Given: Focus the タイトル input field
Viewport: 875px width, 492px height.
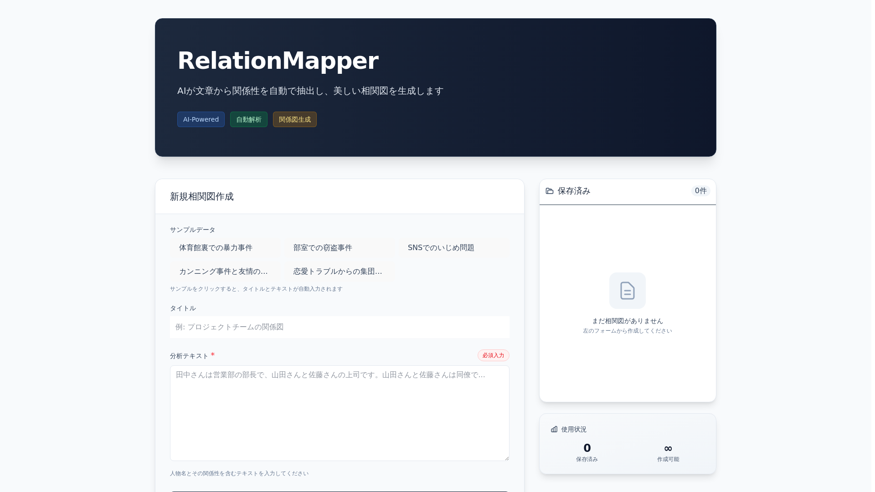Looking at the screenshot, I should tap(340, 327).
